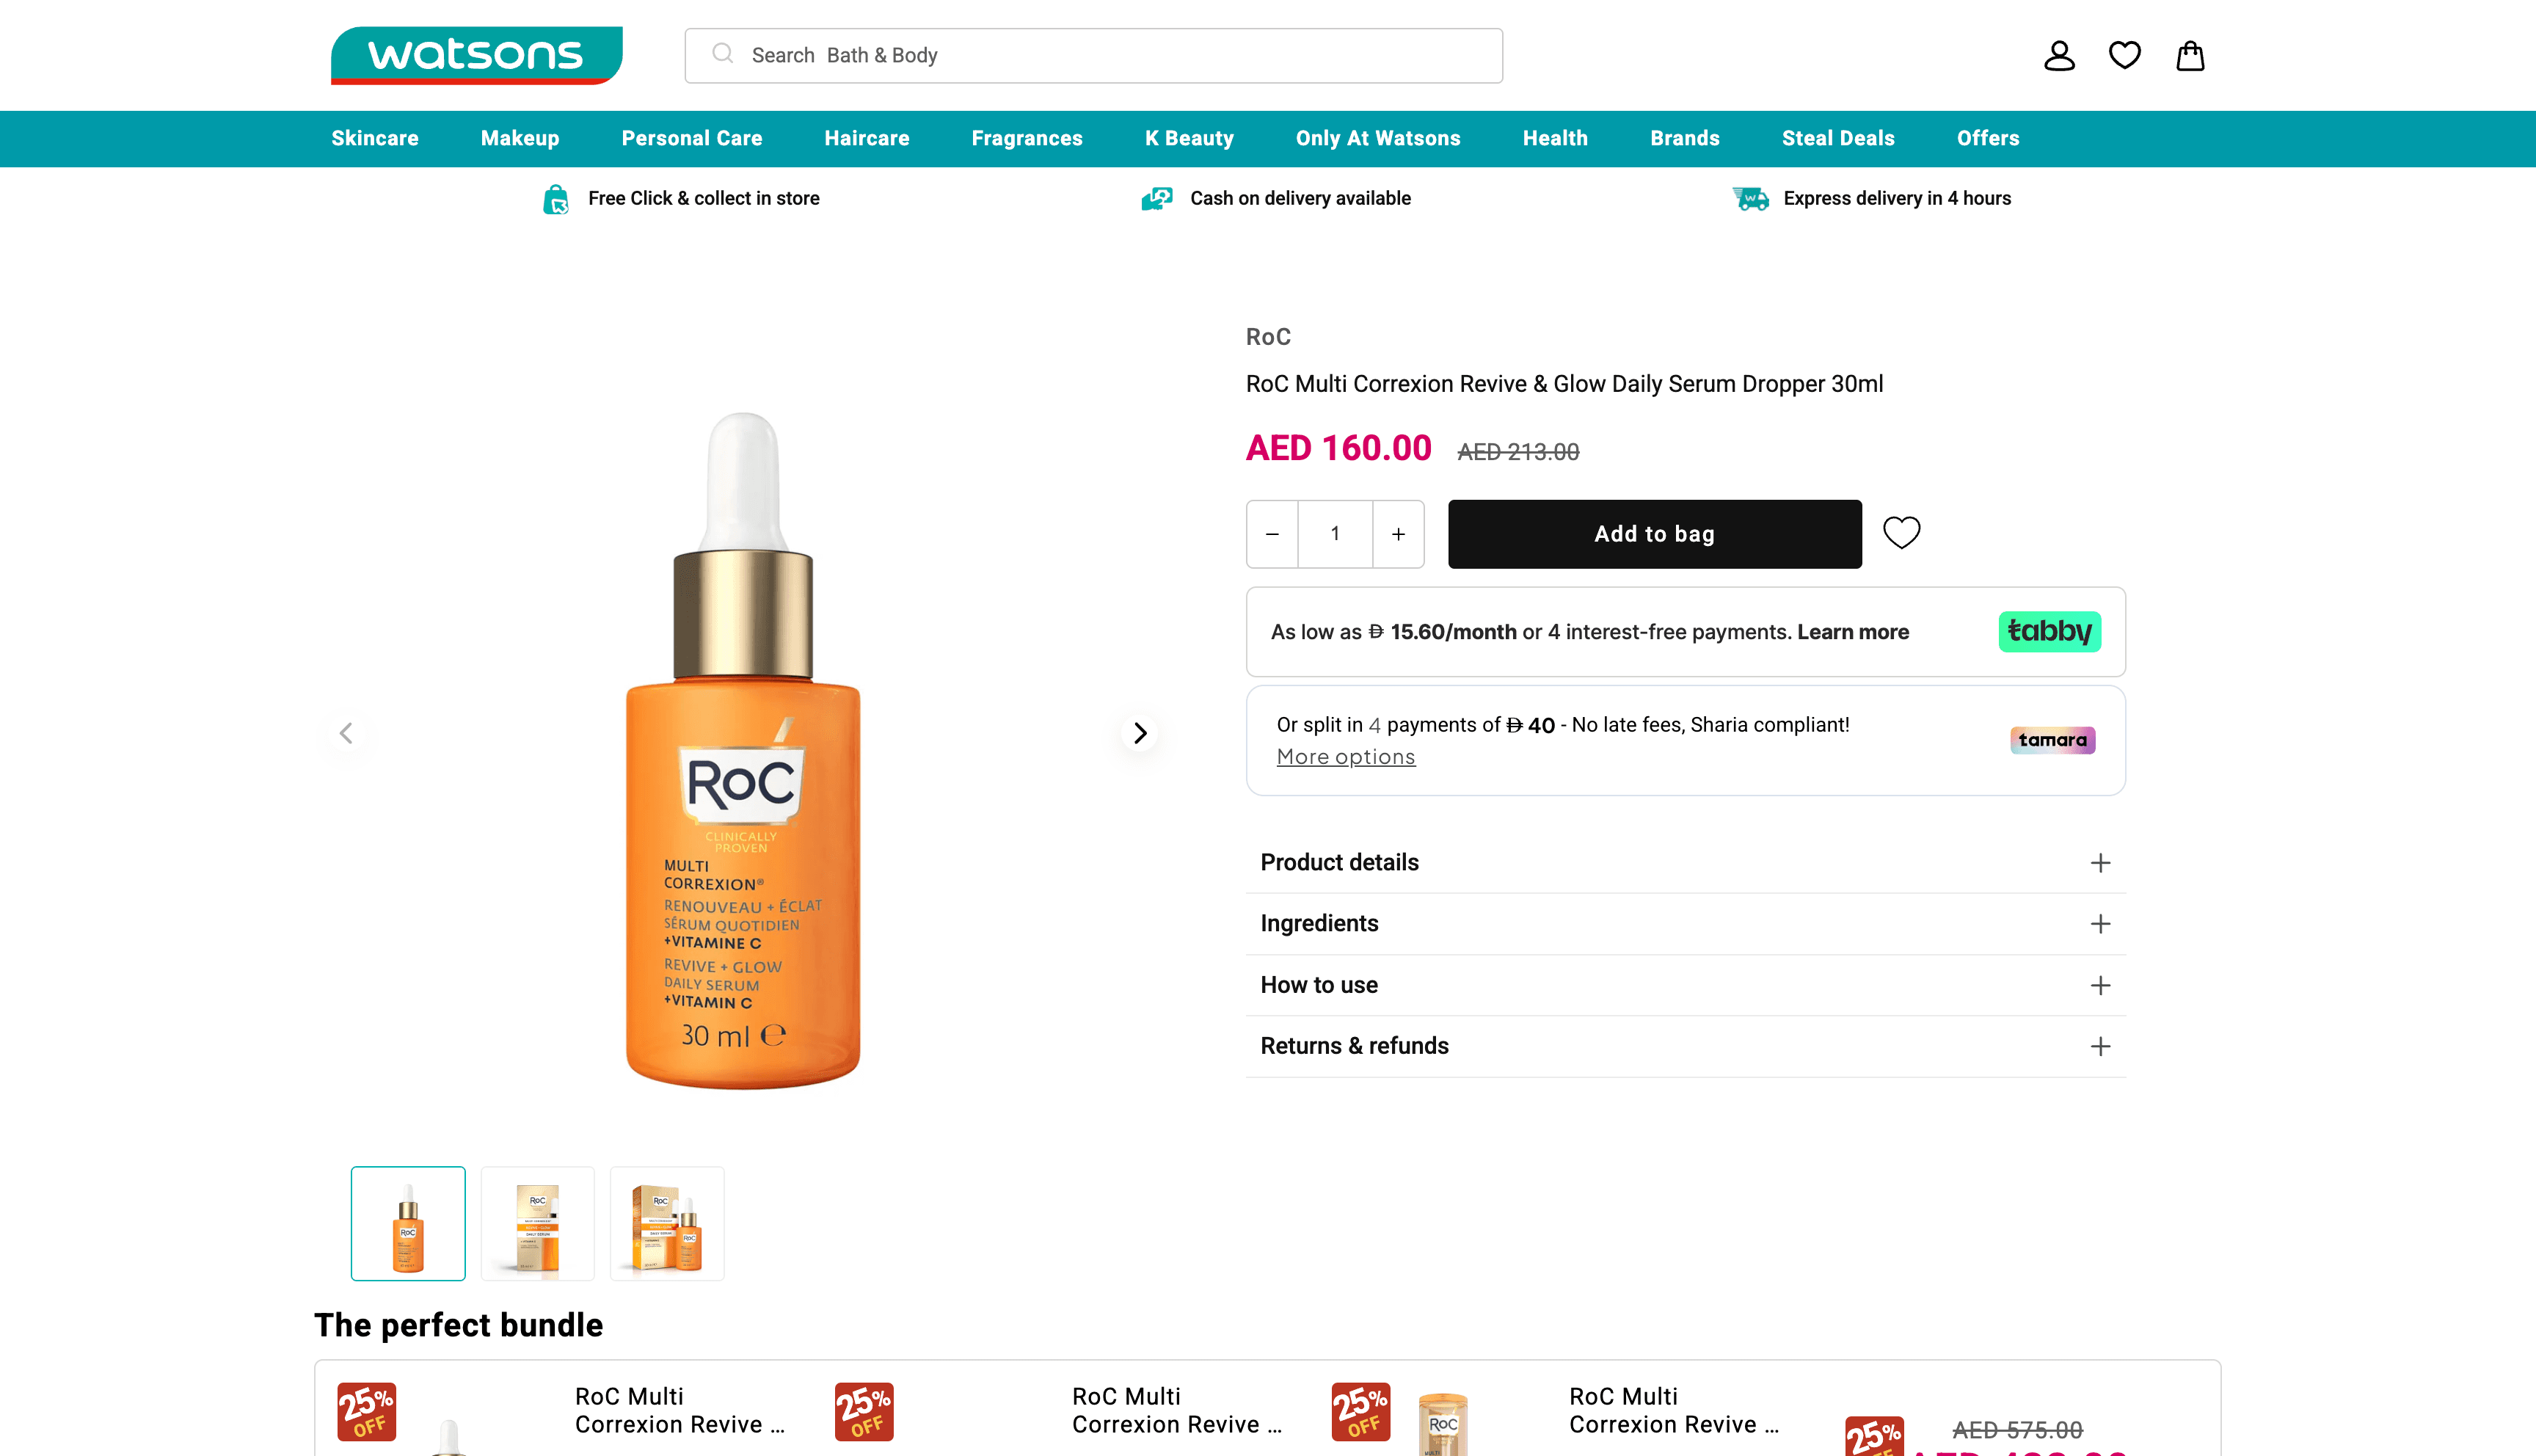Image resolution: width=2536 pixels, height=1456 pixels.
Task: Open the user account icon
Action: (2058, 56)
